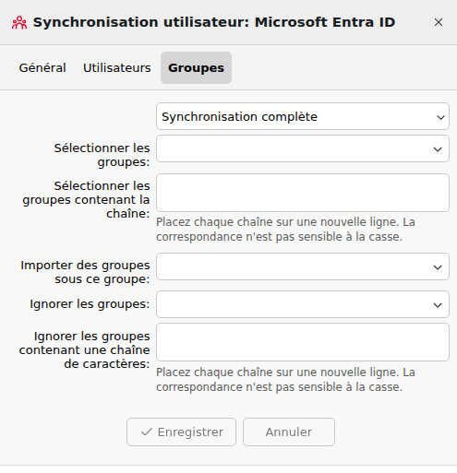Viewport: 457px width, 473px height.
Task: Open Importer des groupes sous ce groupe dropdown
Action: pyautogui.click(x=303, y=266)
